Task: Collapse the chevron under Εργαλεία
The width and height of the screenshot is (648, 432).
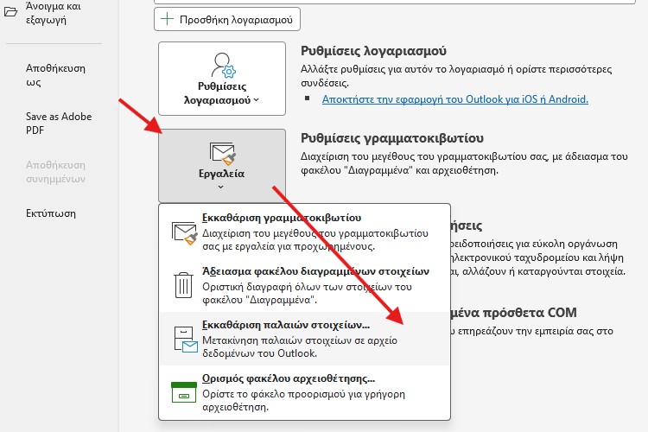Action: point(222,187)
